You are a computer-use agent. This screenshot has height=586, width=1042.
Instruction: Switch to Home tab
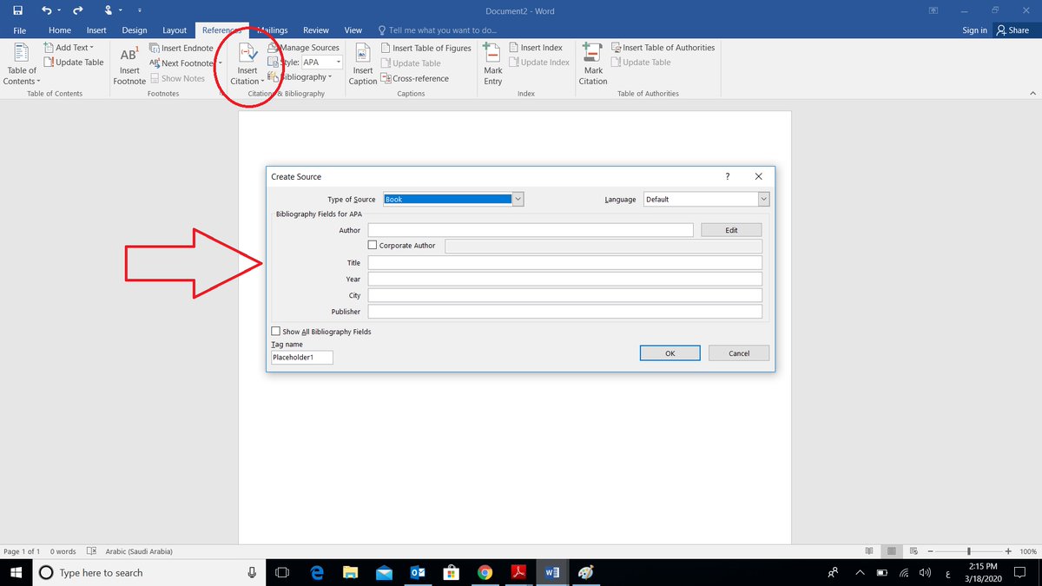tap(60, 30)
